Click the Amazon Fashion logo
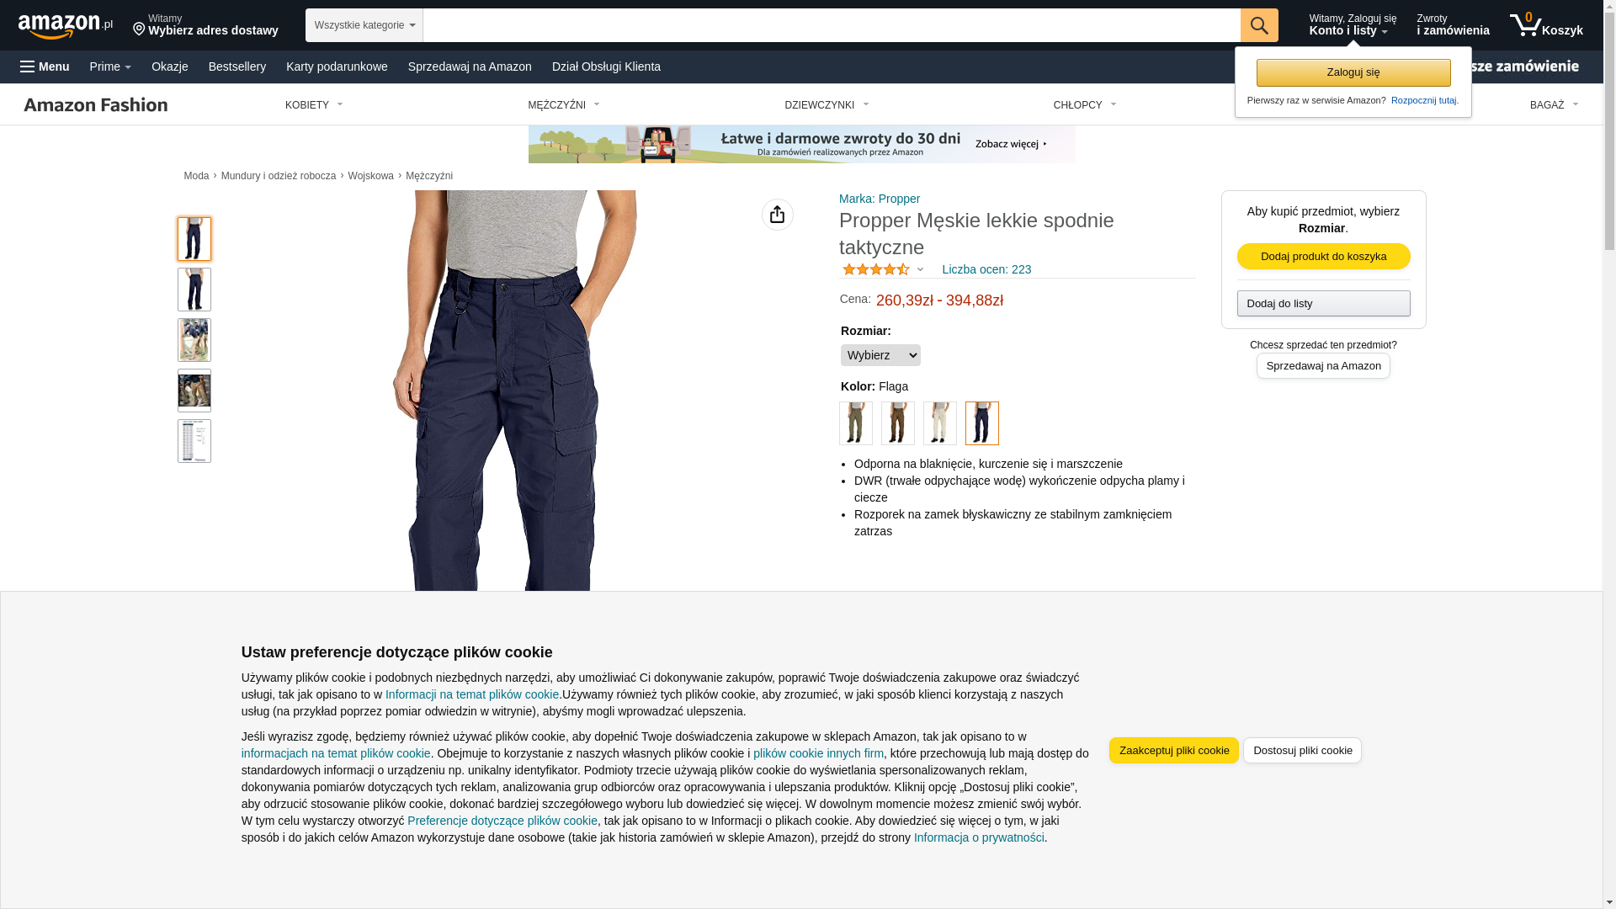1616x909 pixels. coord(96,104)
